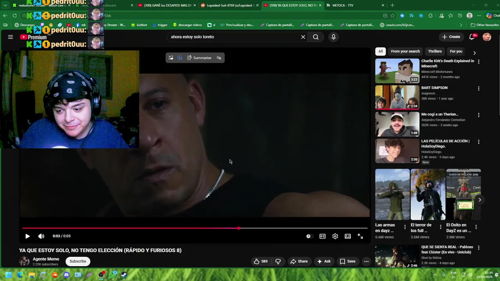500x281 pixels.
Task: Switch to theater mode
Action: pyautogui.click(x=348, y=236)
